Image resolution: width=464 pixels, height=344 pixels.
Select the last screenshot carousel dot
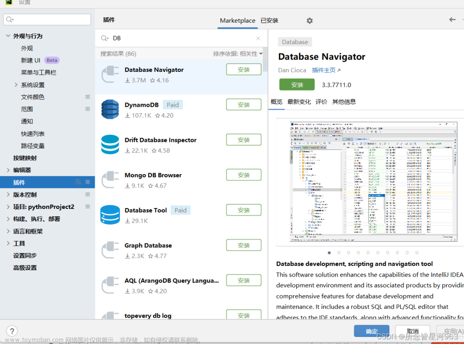417,253
